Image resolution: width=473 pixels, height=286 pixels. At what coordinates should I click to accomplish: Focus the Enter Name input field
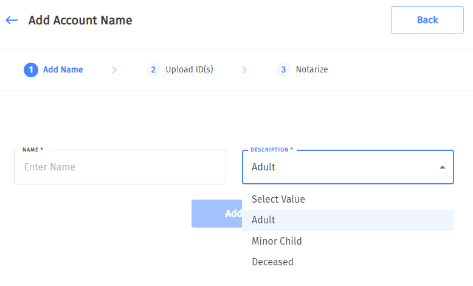coord(120,167)
